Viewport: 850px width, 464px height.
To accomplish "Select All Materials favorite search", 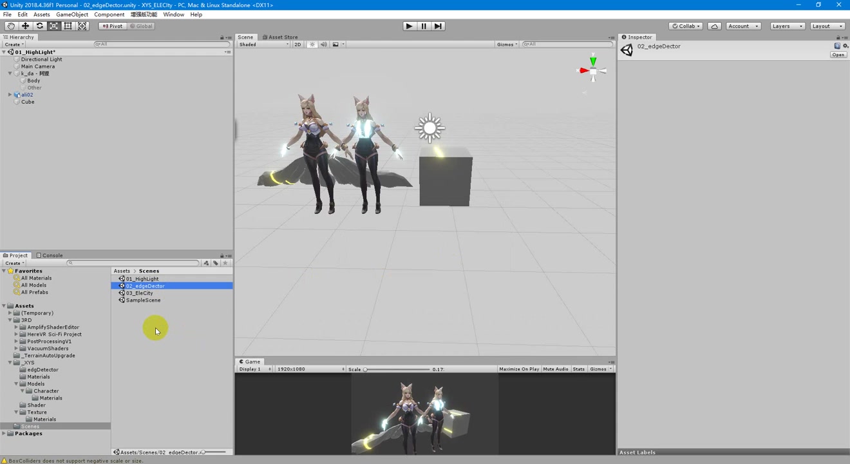I will pos(36,278).
